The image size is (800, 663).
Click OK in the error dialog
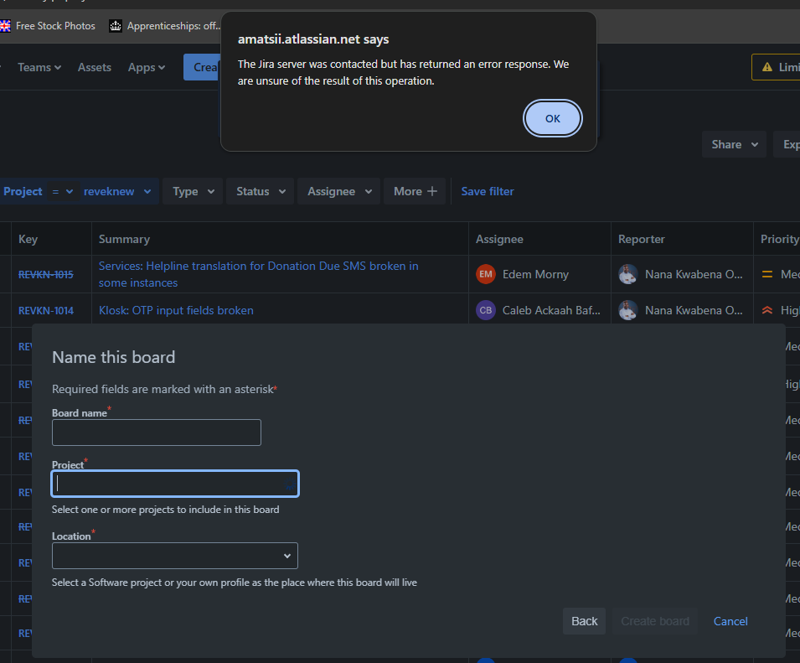tap(553, 118)
